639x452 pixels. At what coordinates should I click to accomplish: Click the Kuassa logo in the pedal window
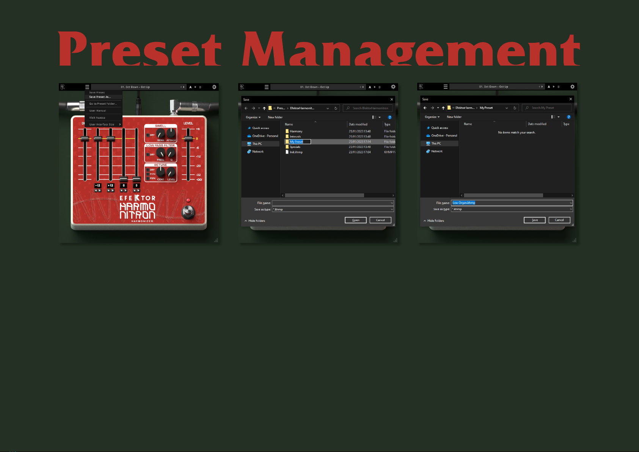[63, 87]
